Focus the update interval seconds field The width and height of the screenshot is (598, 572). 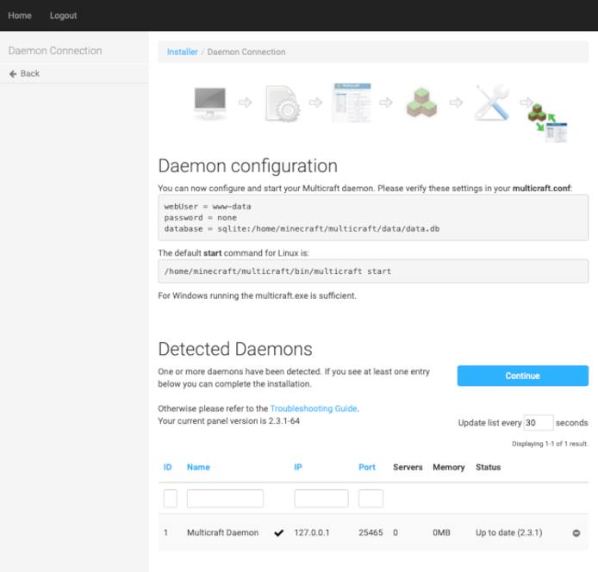coord(539,423)
